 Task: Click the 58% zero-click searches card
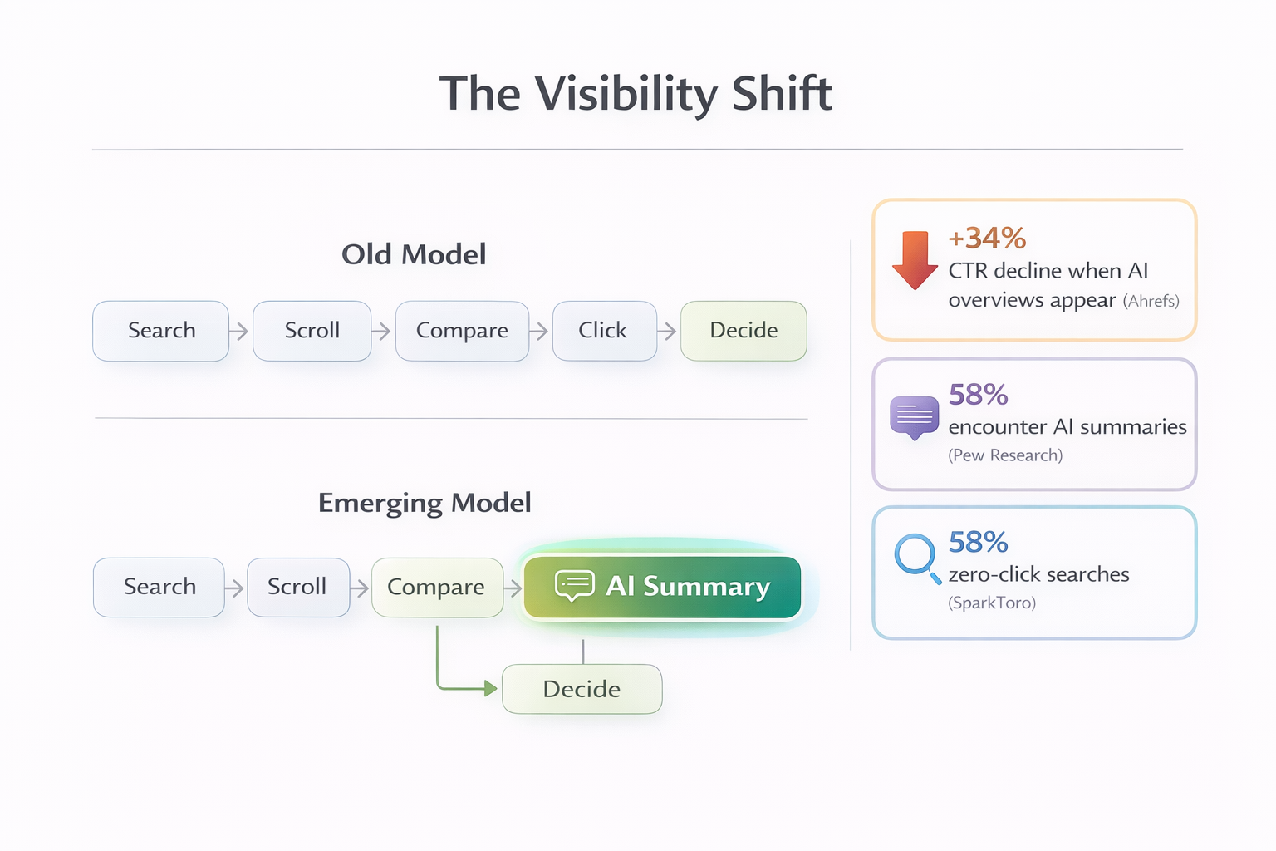pyautogui.click(x=1034, y=573)
